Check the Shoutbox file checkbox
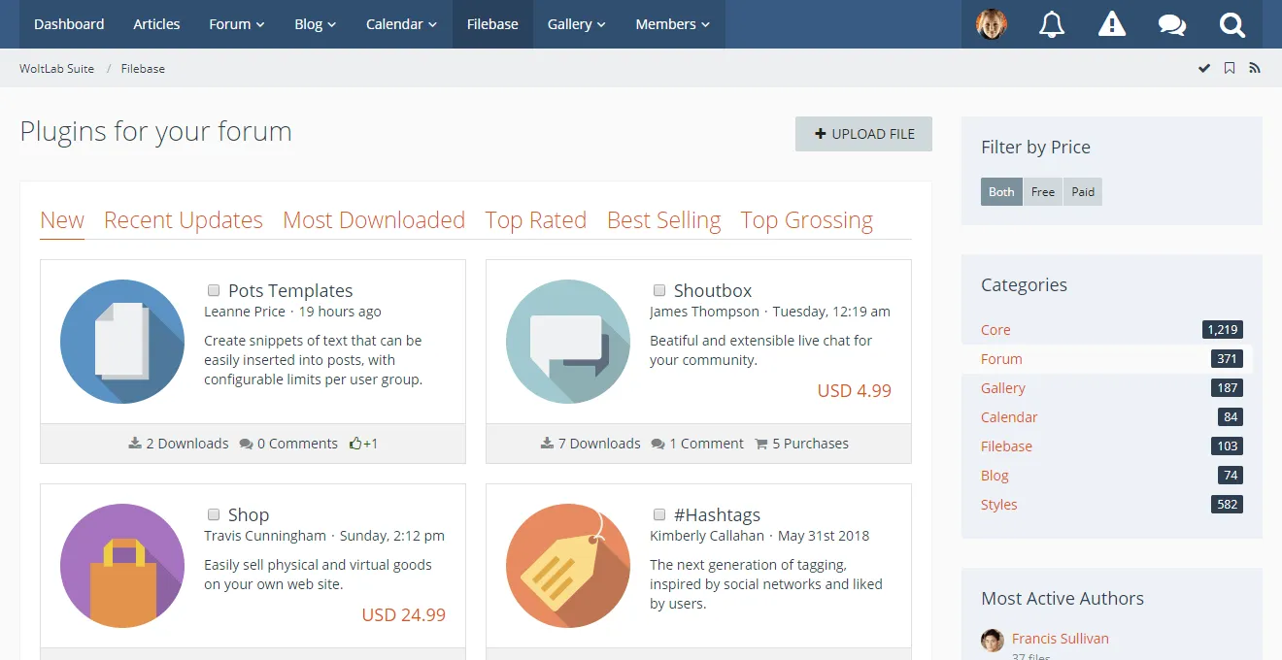This screenshot has height=660, width=1282. [x=659, y=290]
